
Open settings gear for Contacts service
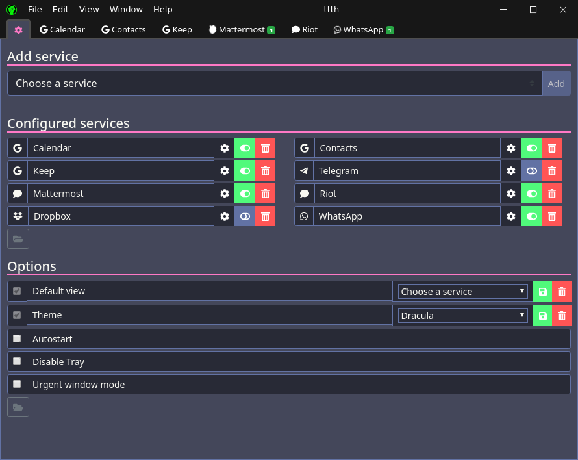coord(511,148)
